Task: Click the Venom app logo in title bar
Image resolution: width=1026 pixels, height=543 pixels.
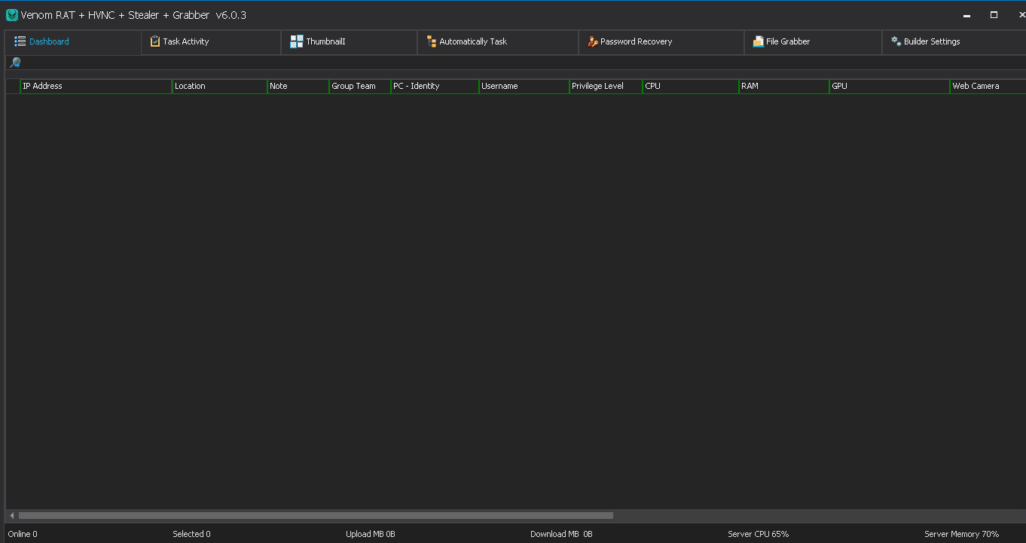Action: (x=12, y=15)
